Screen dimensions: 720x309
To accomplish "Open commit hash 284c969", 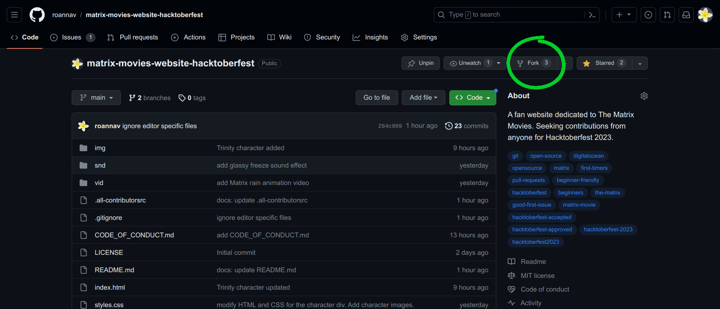I will (x=390, y=126).
